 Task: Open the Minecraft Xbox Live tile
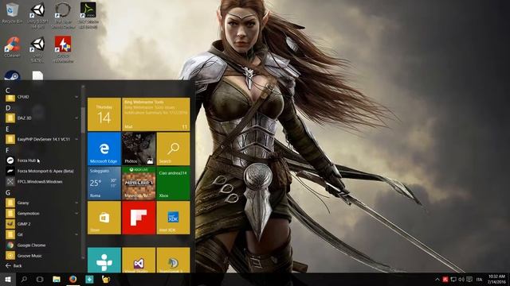point(139,184)
